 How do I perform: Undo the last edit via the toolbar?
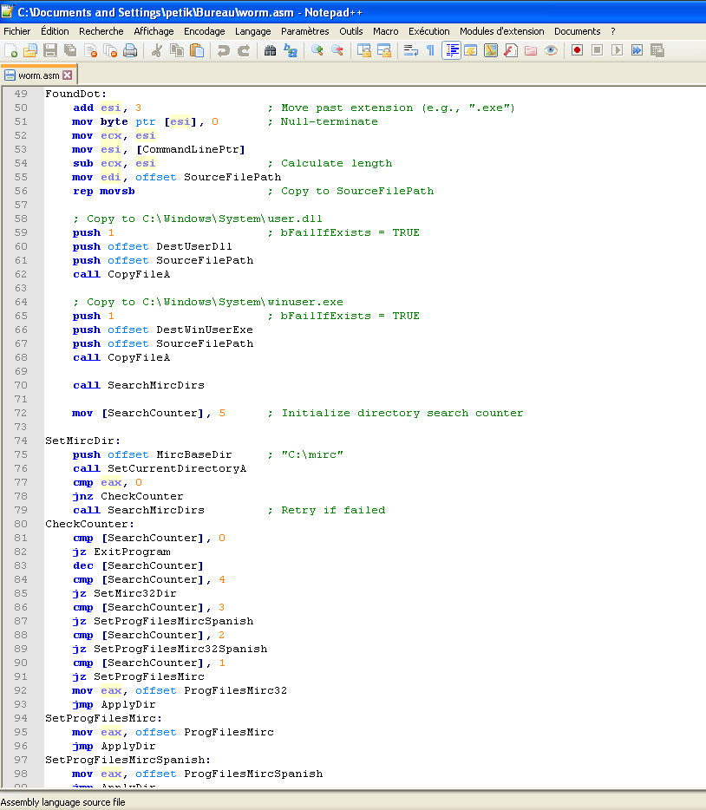coord(223,50)
